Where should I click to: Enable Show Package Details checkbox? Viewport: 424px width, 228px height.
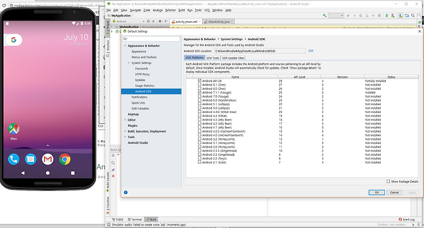[388, 182]
